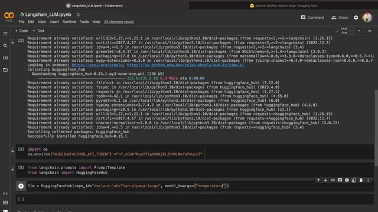This screenshot has height=212, width=378.
Task: Click the "temperature" string in code
Action: (211, 186)
